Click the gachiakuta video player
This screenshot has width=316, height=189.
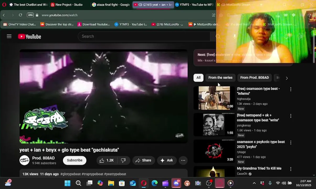[103, 97]
